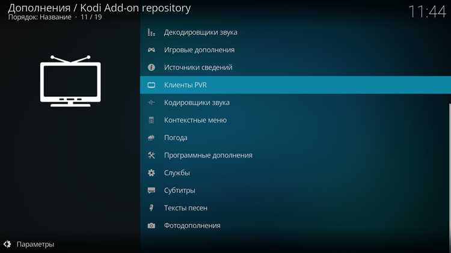Click the large TV thumbnail image
Viewport: 451px width, 253px height.
tap(70, 81)
